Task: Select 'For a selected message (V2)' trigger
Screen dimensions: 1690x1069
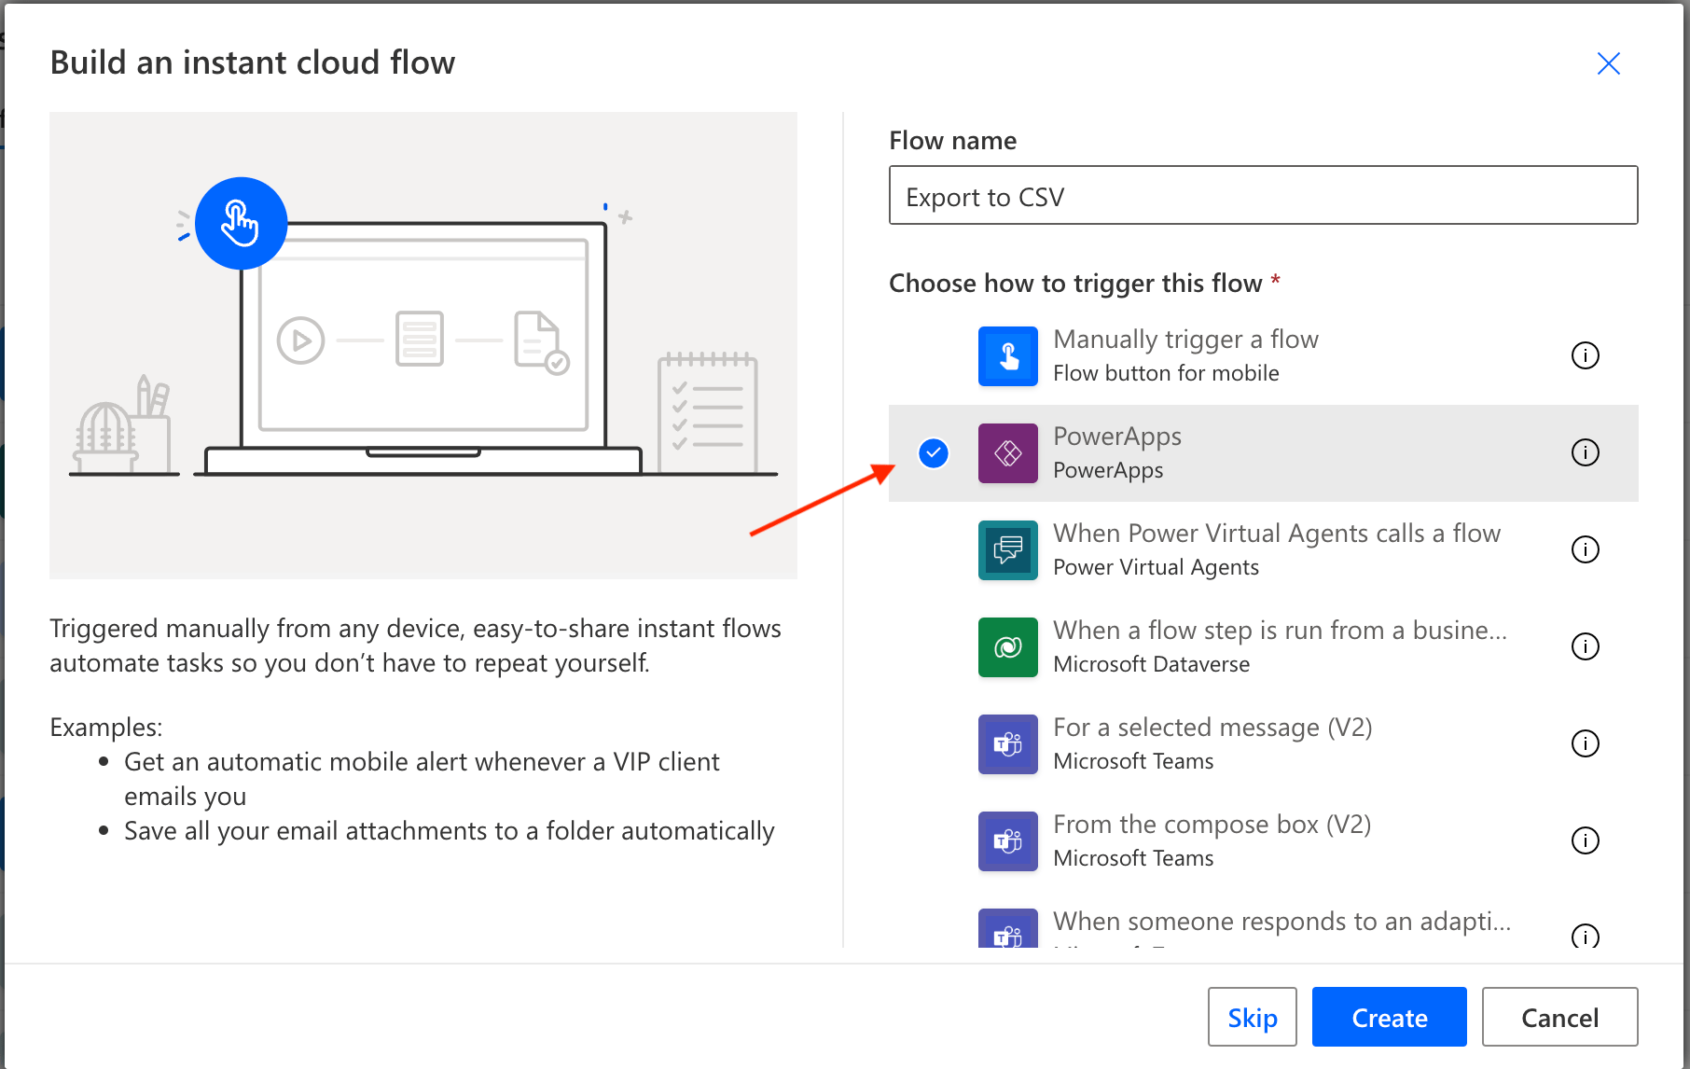Action: coord(1263,744)
